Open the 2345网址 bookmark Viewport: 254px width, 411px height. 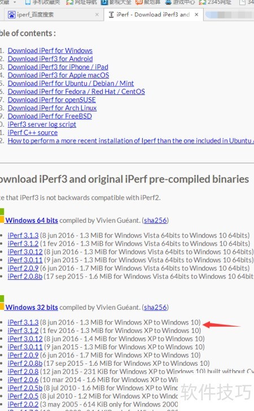[x=215, y=2]
